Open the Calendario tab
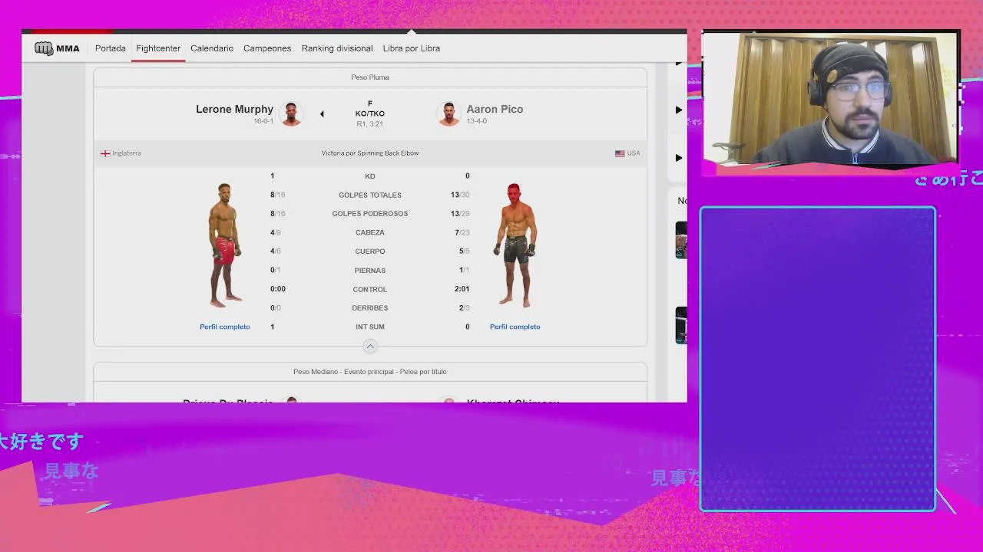 (x=212, y=48)
